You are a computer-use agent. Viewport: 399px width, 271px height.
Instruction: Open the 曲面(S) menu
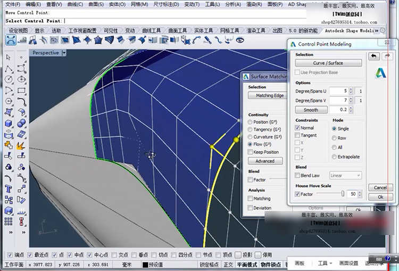pyautogui.click(x=96, y=4)
